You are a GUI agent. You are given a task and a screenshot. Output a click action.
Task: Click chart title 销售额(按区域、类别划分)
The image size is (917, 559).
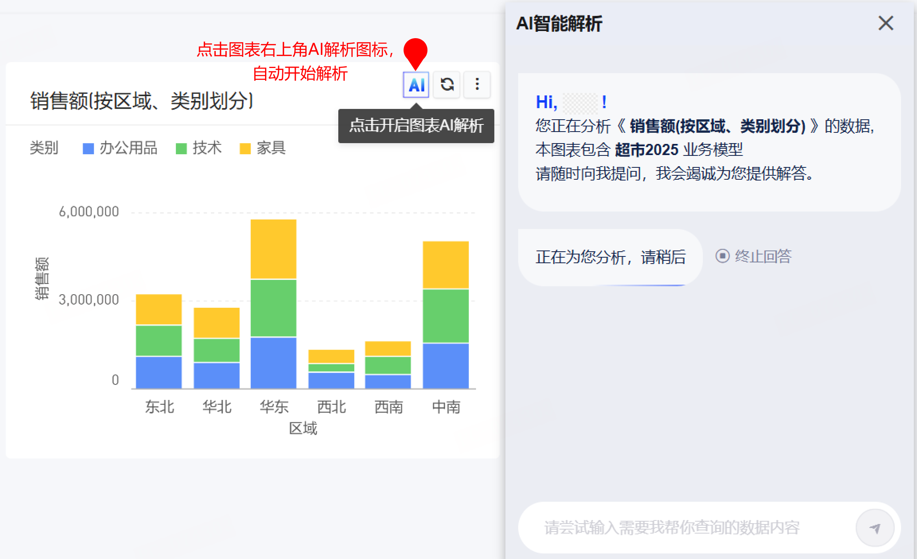click(x=142, y=101)
